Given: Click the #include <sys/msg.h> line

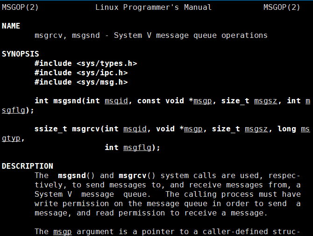Looking at the screenshot, I should (81, 82).
